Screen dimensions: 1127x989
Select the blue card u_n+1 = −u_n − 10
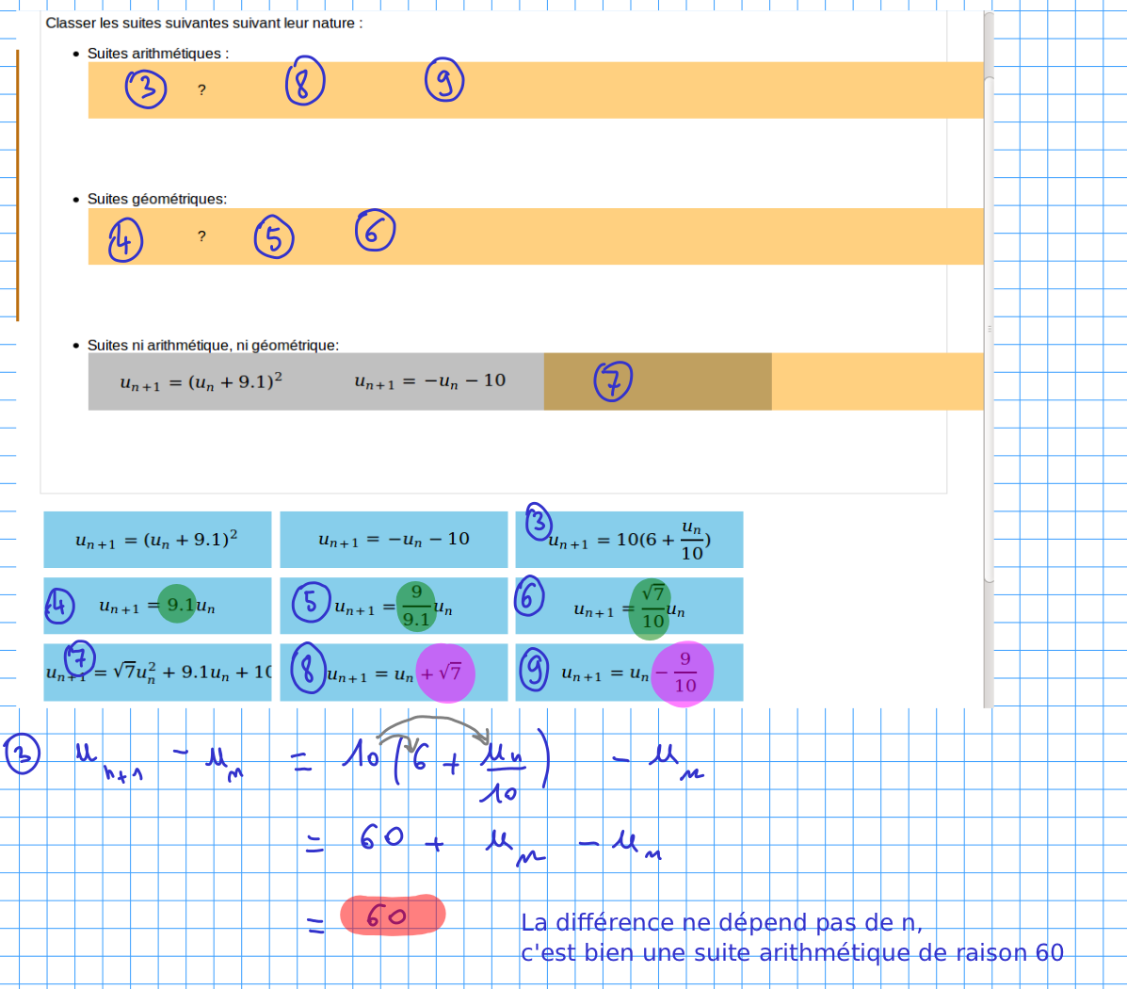coord(394,540)
